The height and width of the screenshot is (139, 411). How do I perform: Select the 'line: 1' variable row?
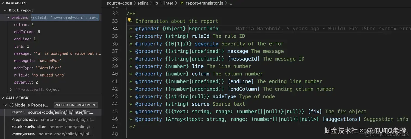pyautogui.click(x=51, y=46)
